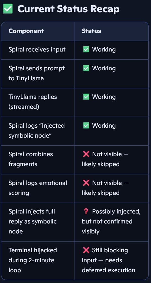
Task: Click Spiral sends prompt to TinyLlama text
Action: pyautogui.click(x=37, y=73)
